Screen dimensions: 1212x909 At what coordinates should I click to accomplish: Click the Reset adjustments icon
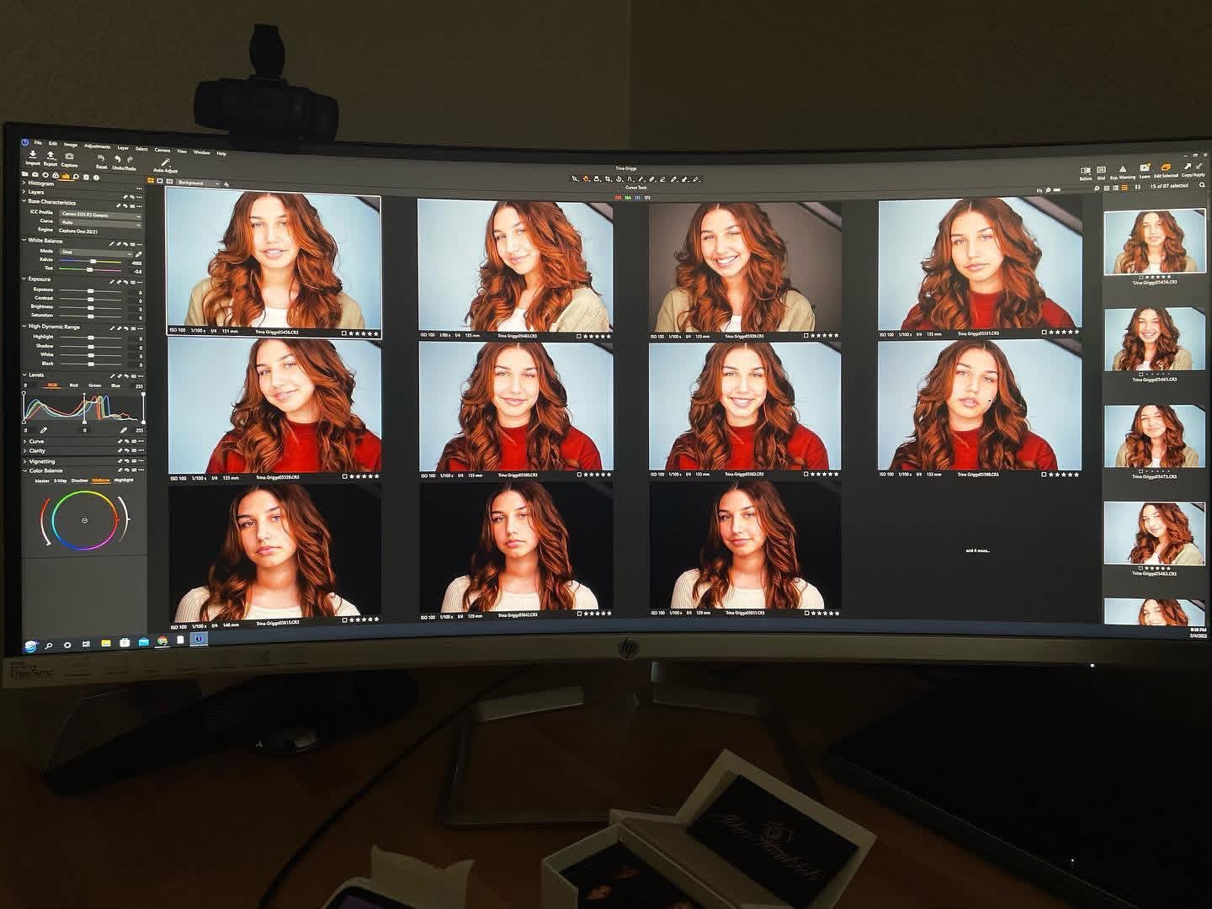pyautogui.click(x=101, y=158)
